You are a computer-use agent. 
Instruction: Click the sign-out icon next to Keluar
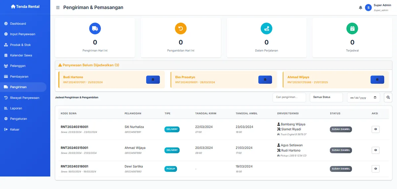point(6,129)
